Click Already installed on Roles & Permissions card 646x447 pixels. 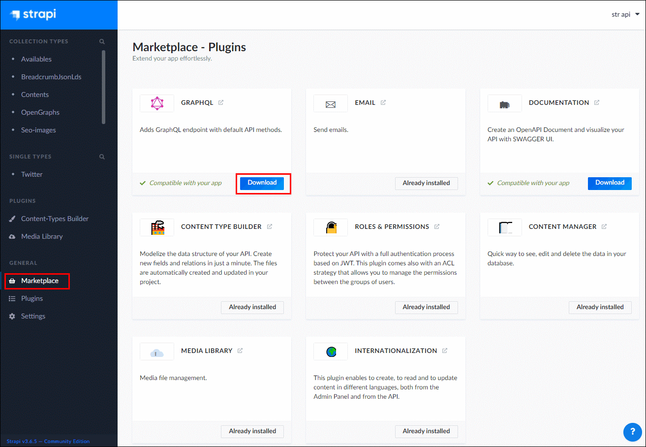pyautogui.click(x=427, y=307)
